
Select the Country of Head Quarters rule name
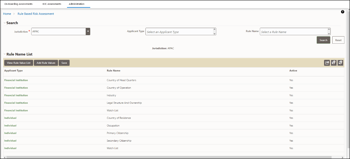[121, 80]
